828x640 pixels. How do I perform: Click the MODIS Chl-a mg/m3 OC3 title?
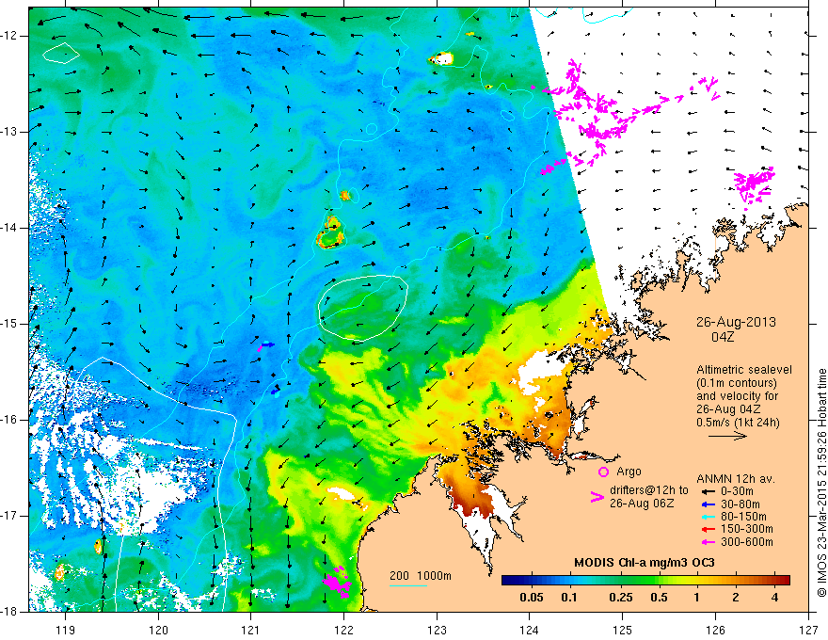(645, 563)
